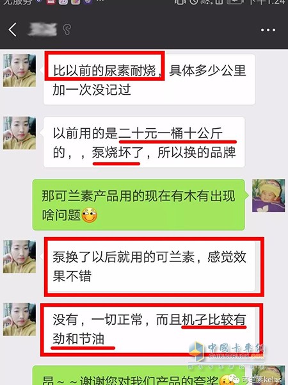Viewport: 288px width, 385px height.
Task: Tap the smiley emoji after 啥问题
Action: 90,215
